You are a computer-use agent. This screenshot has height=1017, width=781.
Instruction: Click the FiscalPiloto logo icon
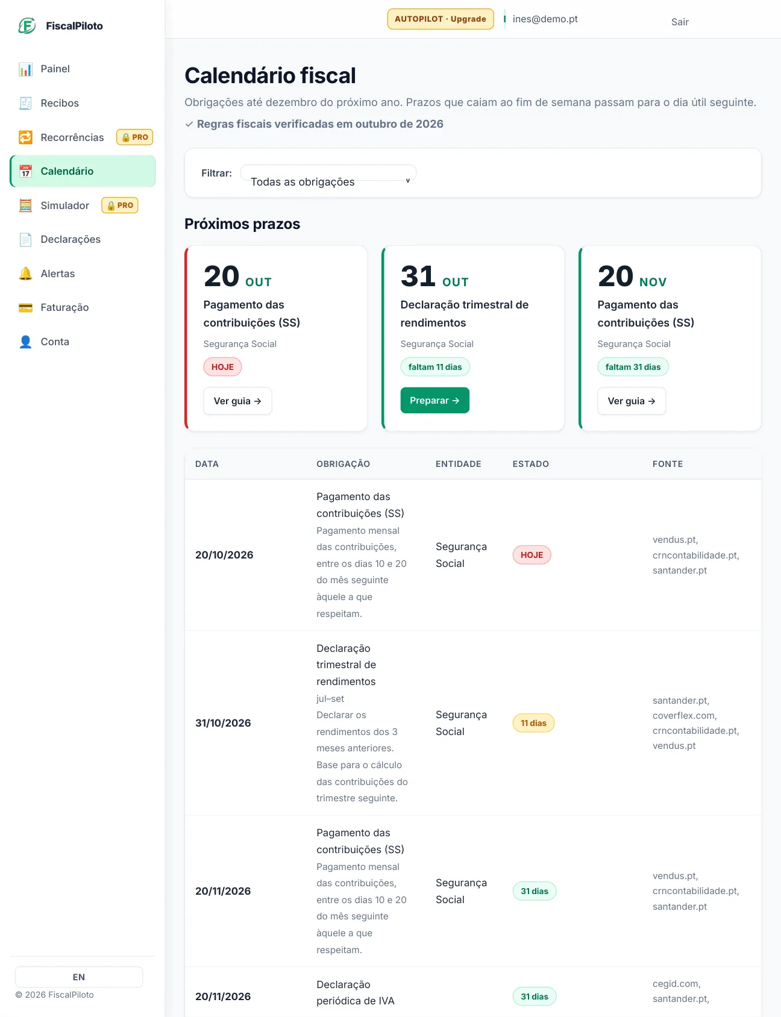(27, 26)
